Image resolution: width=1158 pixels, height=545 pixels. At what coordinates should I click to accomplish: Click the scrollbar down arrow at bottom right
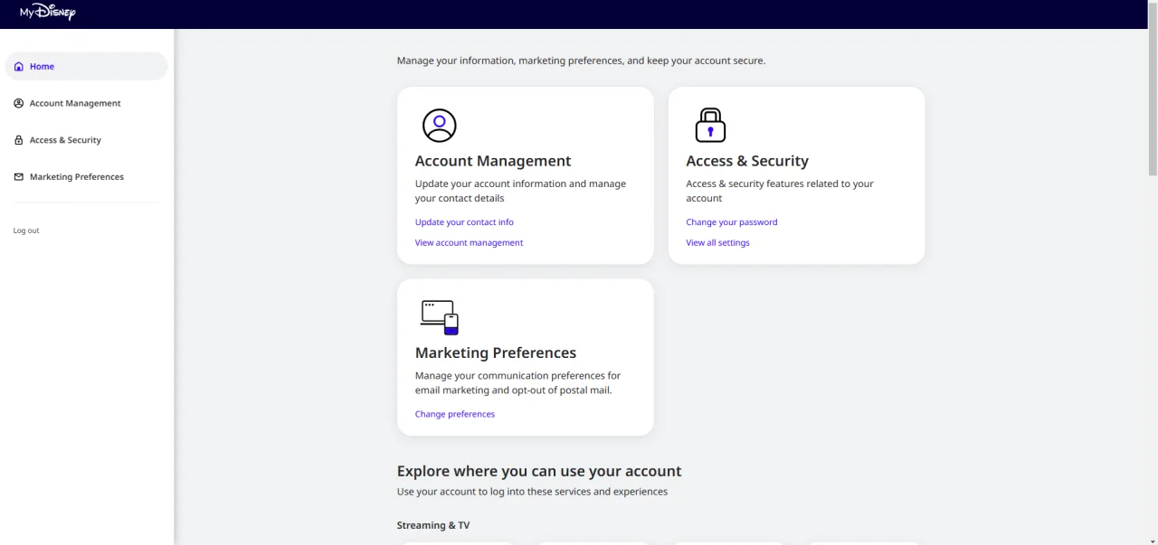1153,540
